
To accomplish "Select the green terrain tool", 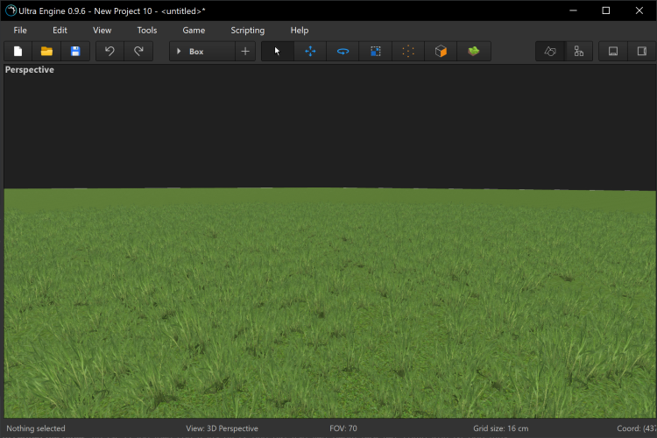I will click(474, 51).
